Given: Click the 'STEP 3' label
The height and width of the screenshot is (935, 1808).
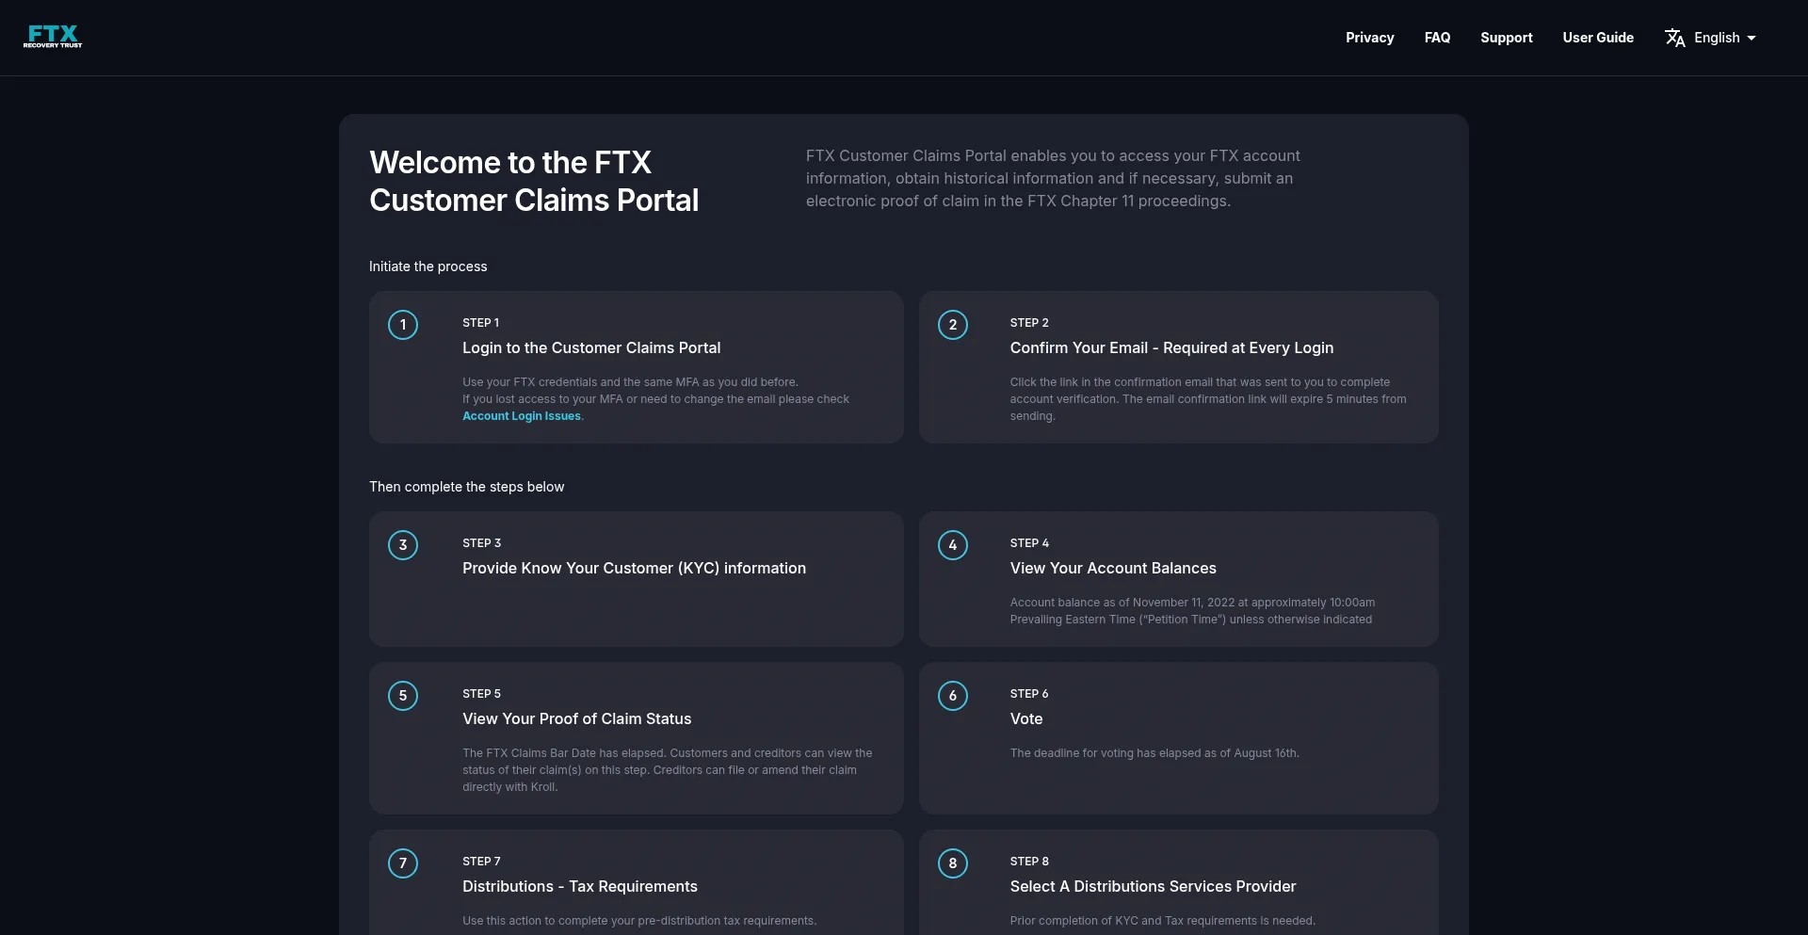Looking at the screenshot, I should tap(481, 543).
